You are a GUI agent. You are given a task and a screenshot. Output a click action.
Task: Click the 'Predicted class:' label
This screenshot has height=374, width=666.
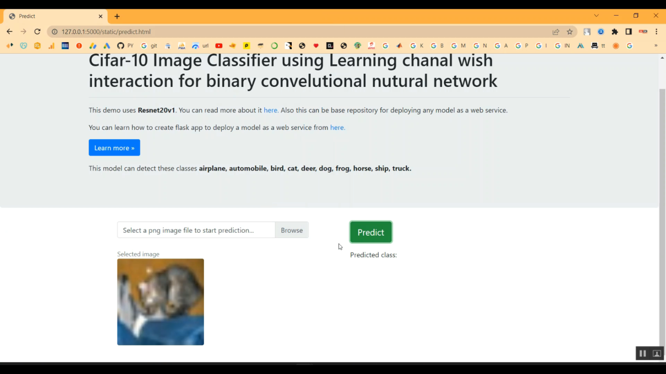coord(373,255)
